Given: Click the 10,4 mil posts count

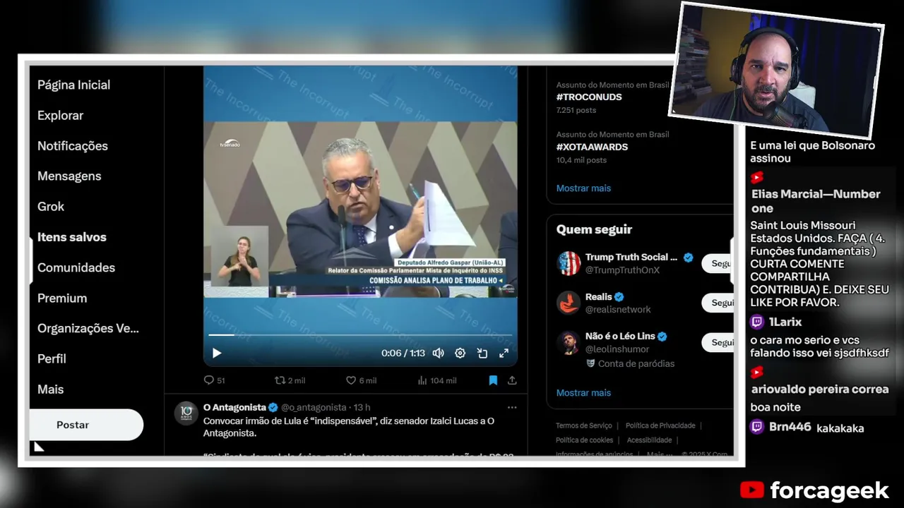Looking at the screenshot, I should point(581,160).
